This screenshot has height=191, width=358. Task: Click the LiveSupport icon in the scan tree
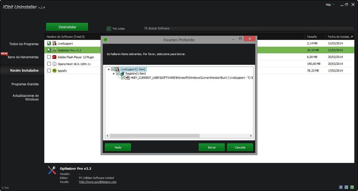point(117,69)
